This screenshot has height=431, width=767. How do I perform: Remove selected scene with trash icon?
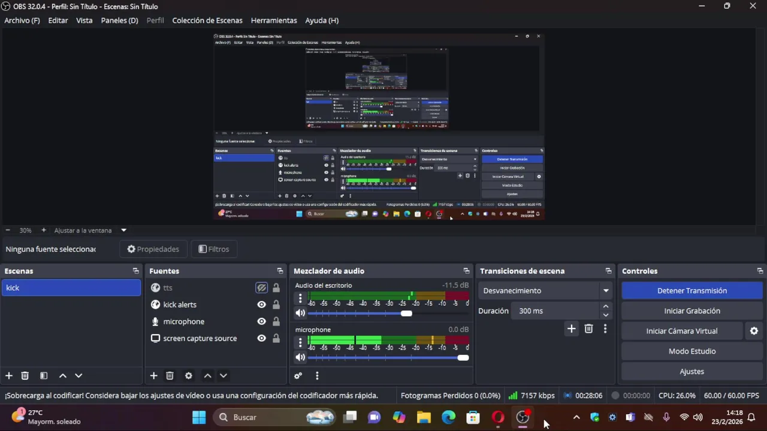coord(25,375)
